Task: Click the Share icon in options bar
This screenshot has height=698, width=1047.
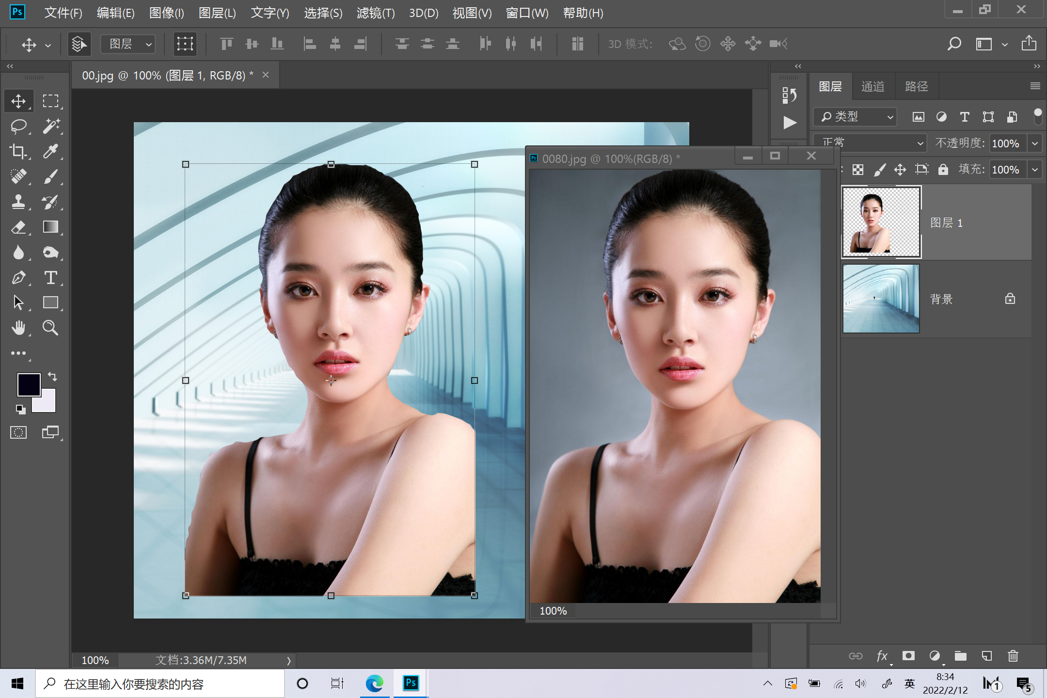Action: pos(1029,44)
